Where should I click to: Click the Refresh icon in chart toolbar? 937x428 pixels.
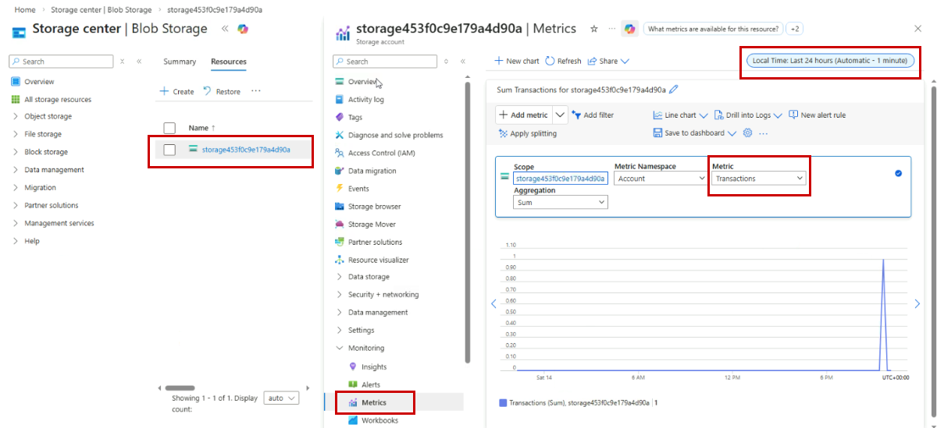(550, 61)
